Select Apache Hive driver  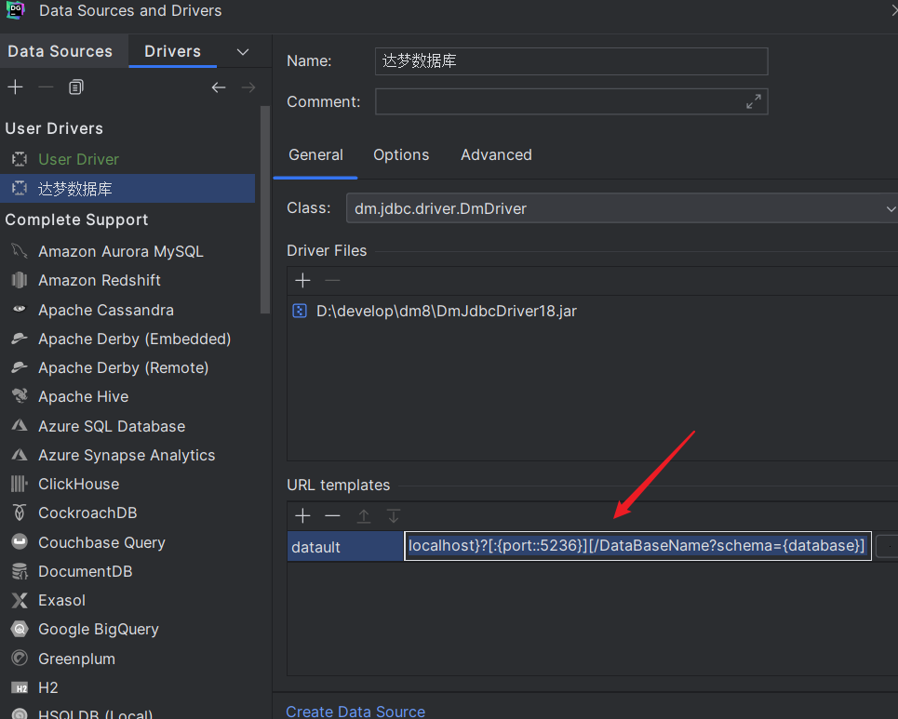tap(127, 397)
